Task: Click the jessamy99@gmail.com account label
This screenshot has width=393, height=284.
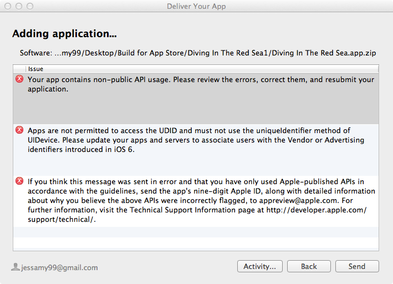Action: click(59, 267)
